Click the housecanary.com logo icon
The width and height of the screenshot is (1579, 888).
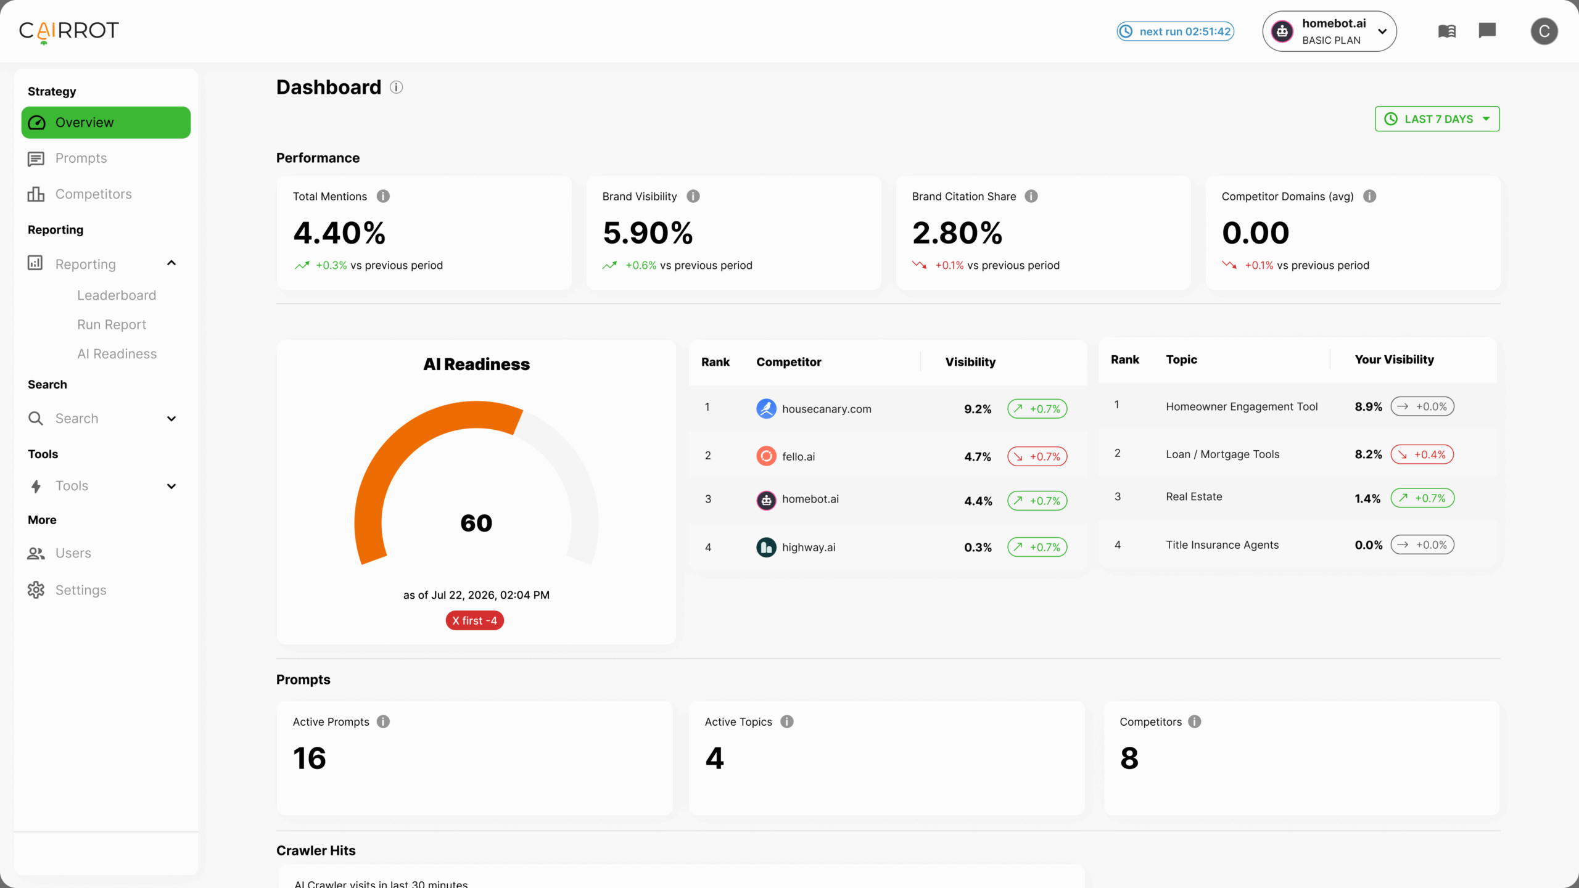click(766, 408)
